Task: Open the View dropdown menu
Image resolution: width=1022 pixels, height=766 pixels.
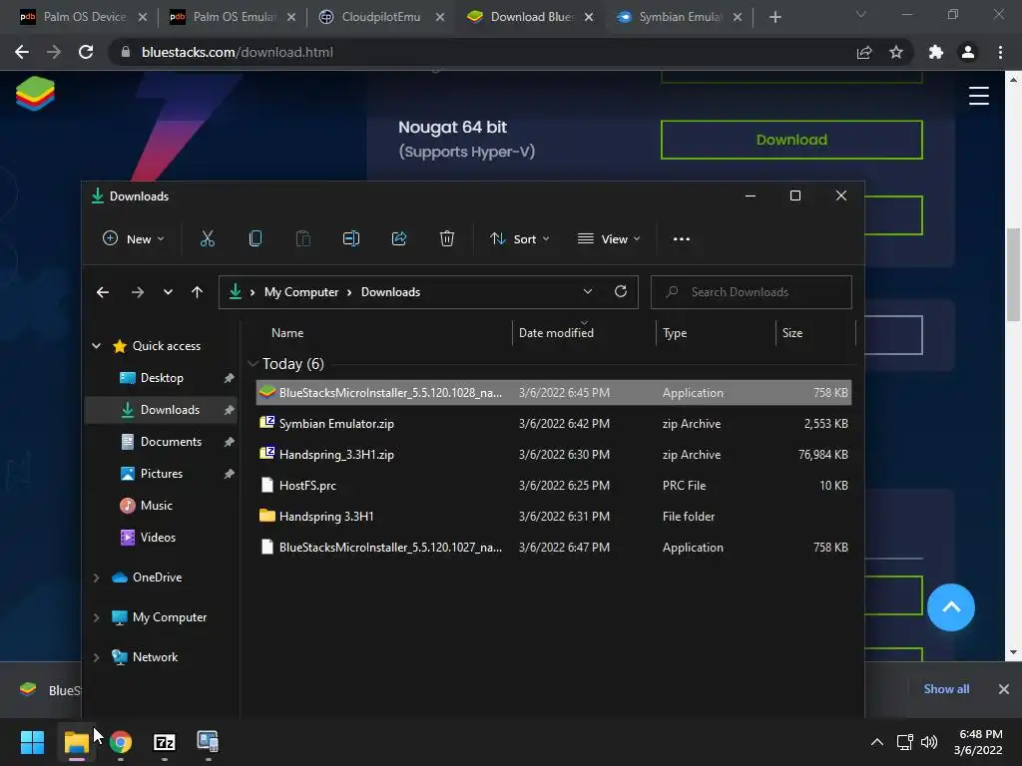Action: click(x=609, y=239)
